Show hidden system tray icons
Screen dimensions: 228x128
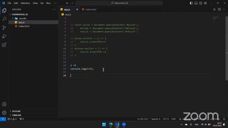(181, 124)
